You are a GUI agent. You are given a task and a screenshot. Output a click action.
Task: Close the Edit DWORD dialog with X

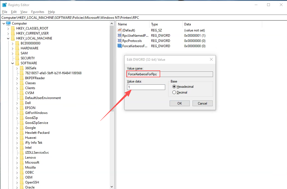[211, 59]
